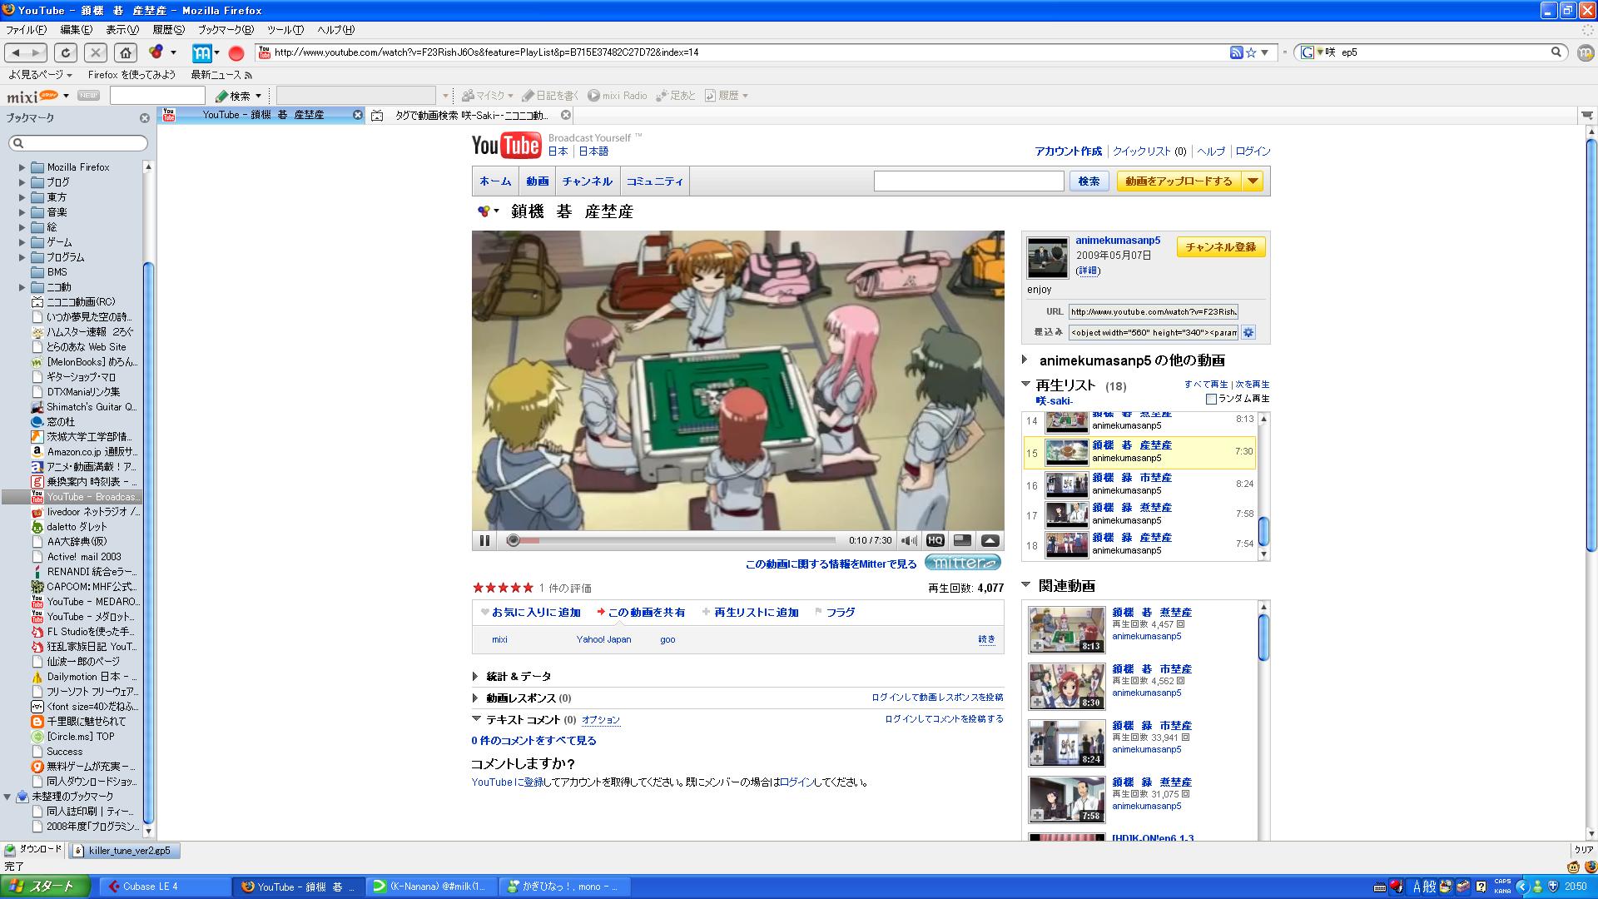
Task: Click the playlist scrollbar down arrow
Action: [x=1263, y=554]
